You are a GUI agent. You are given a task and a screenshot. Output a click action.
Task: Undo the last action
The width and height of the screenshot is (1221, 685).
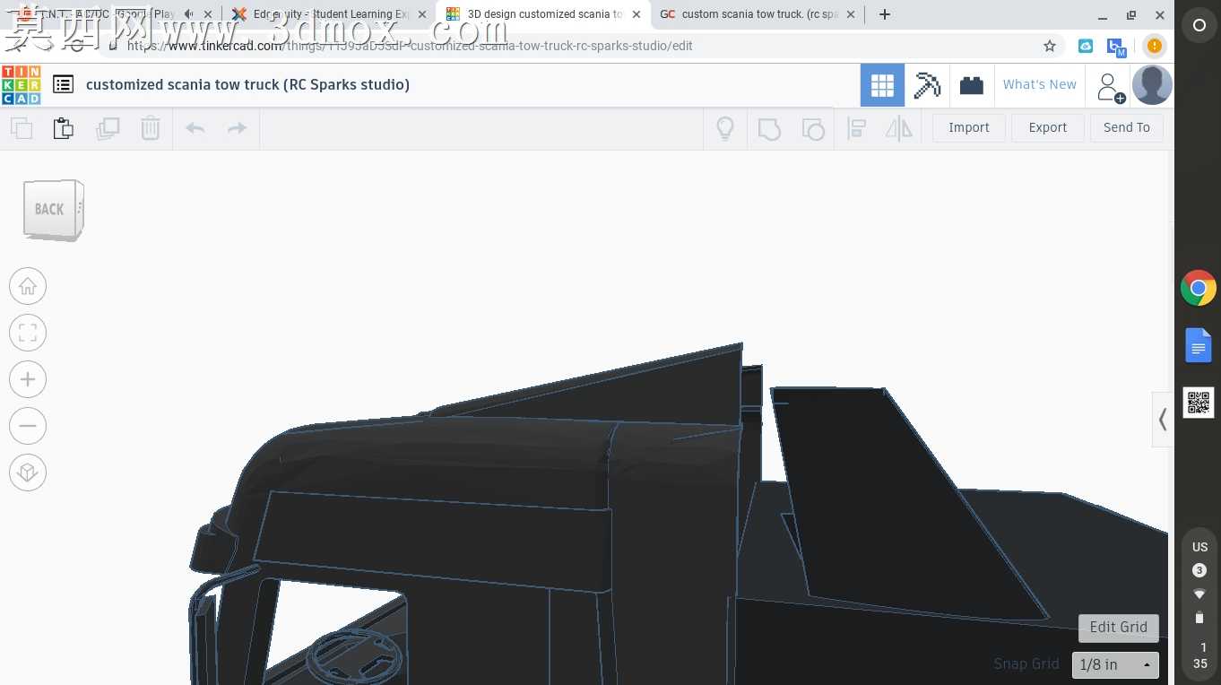(195, 128)
